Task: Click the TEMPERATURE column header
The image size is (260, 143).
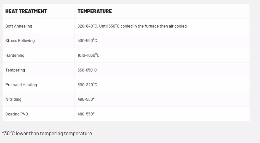Action: (x=94, y=11)
